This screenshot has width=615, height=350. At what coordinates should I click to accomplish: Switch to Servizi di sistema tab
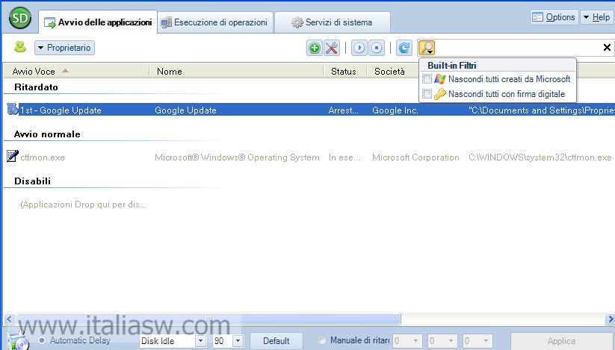pos(332,22)
